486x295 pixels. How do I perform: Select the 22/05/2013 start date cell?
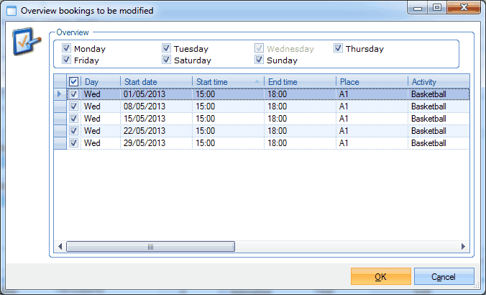click(155, 131)
